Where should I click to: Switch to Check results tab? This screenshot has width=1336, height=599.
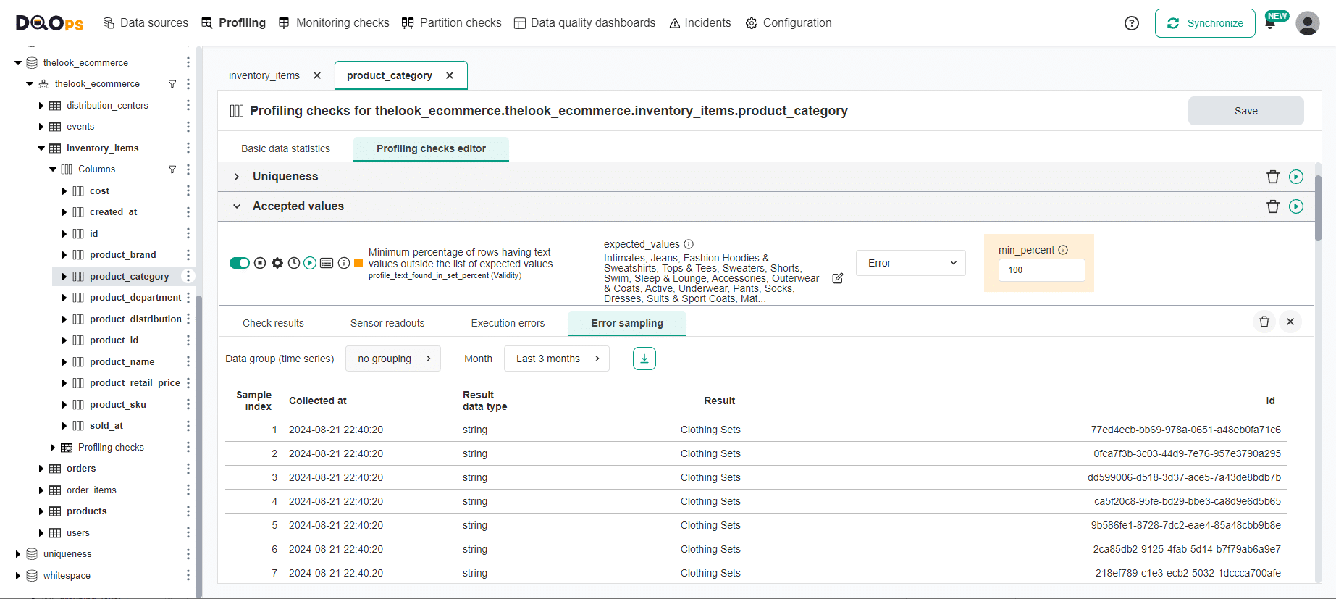point(273,323)
